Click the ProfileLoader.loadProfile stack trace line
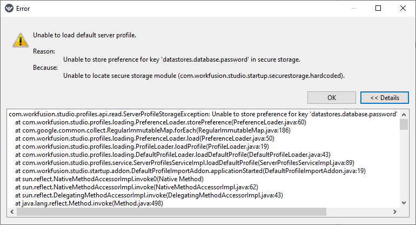Viewport: 416px width, 225px height. point(142,147)
